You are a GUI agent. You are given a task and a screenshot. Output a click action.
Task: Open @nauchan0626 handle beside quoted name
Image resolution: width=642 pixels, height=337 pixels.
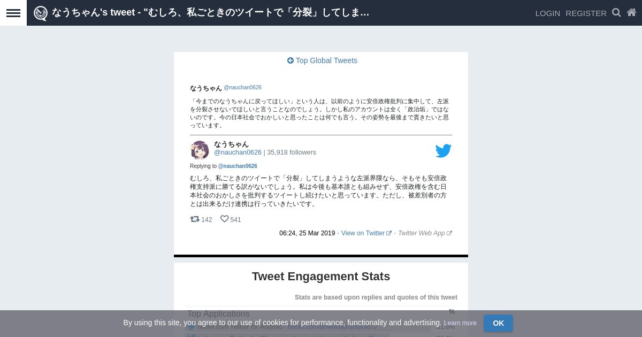click(242, 88)
